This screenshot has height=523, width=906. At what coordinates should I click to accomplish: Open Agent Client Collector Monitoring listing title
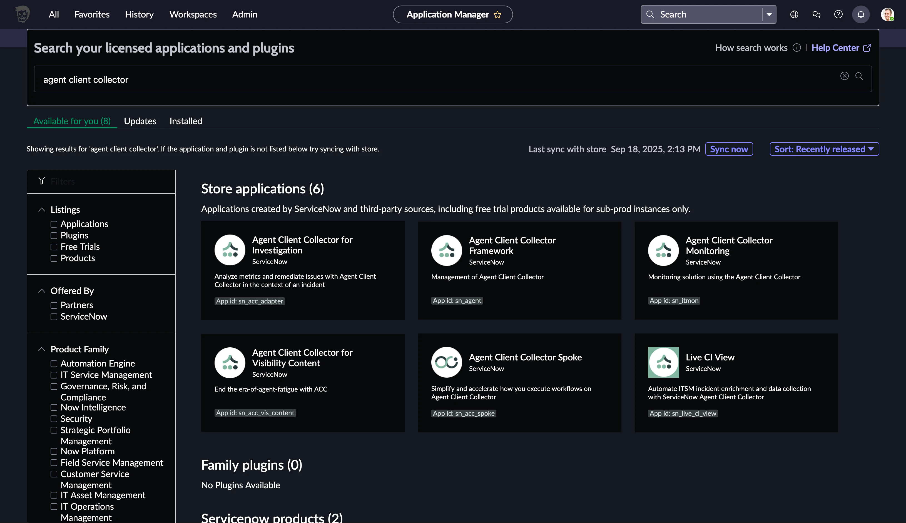point(729,245)
